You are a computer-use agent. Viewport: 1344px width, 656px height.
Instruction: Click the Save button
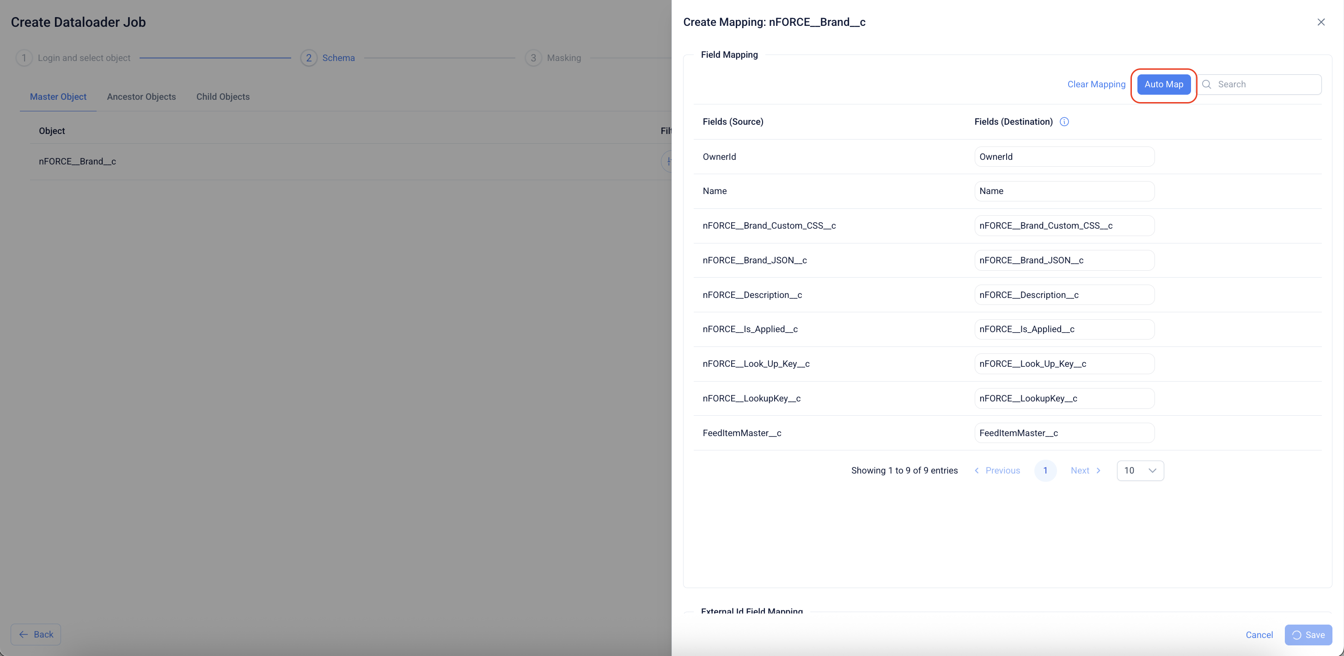[1308, 635]
